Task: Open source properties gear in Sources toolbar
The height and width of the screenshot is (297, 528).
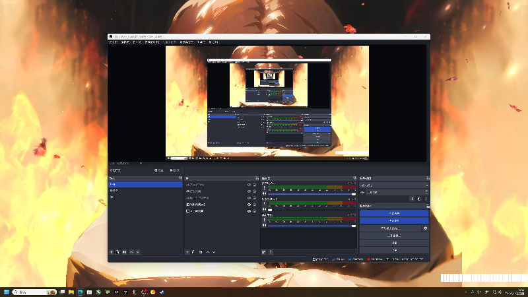Action: coord(201,252)
